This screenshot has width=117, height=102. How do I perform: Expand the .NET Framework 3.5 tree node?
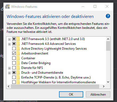tap(9, 39)
